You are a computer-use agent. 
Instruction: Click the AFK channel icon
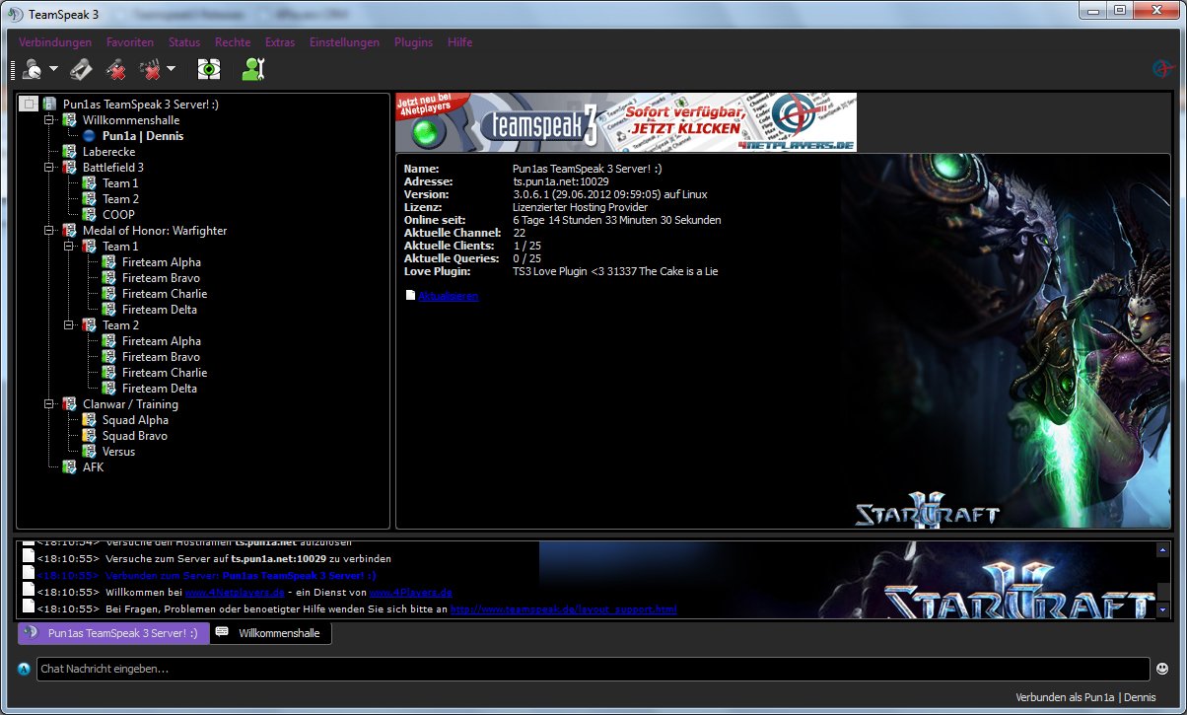(69, 466)
